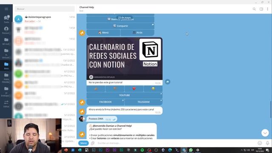The height and width of the screenshot is (153, 272).
Task: Open the Editar folders option
Action: [x=6, y=104]
